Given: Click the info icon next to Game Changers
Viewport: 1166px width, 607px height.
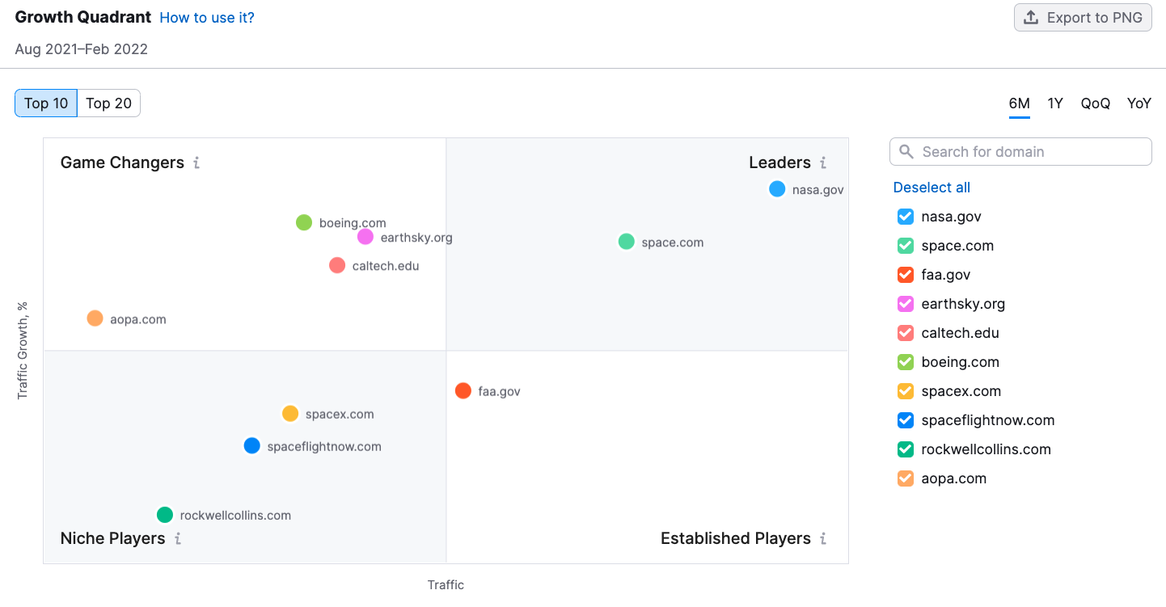Looking at the screenshot, I should 196,162.
